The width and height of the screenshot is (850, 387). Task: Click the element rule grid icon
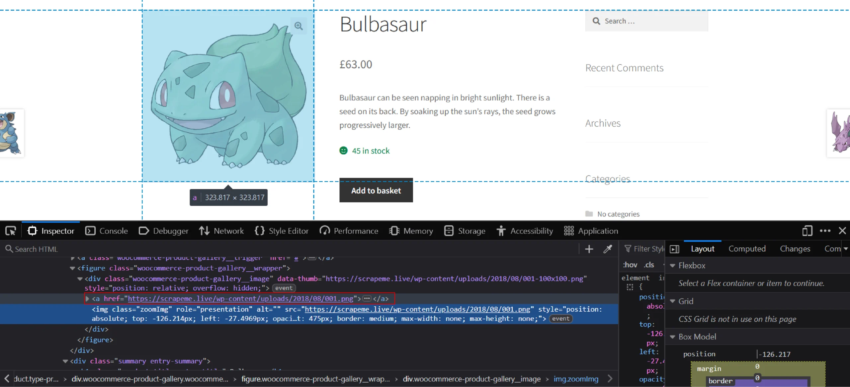point(630,287)
